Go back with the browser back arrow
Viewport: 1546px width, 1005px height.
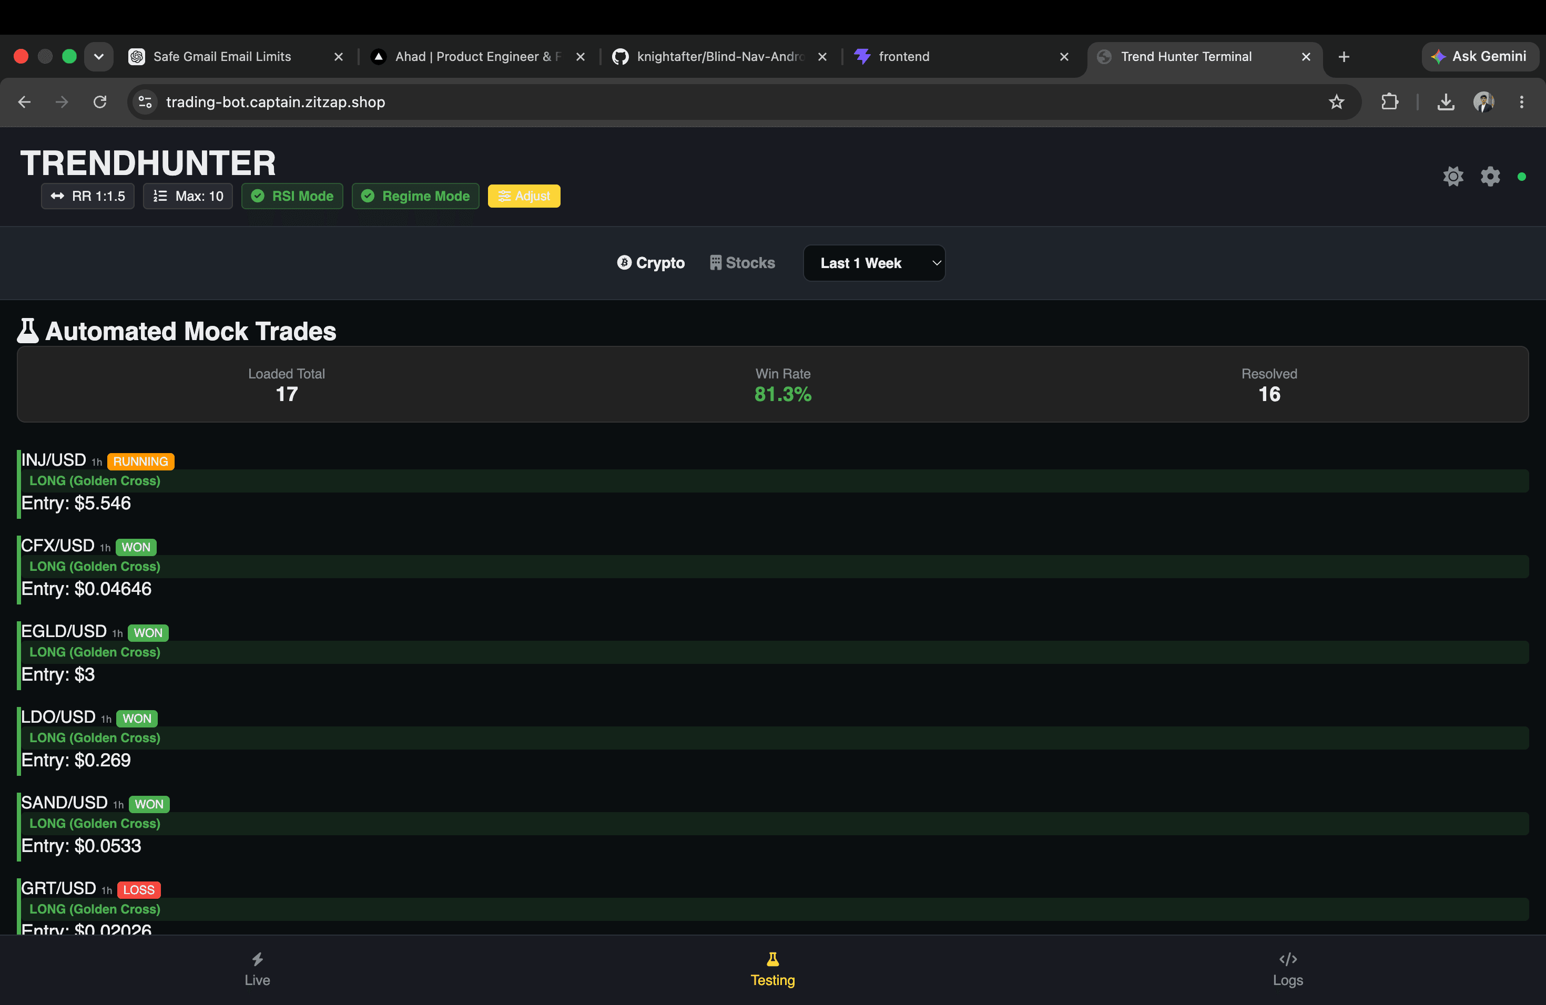[25, 102]
